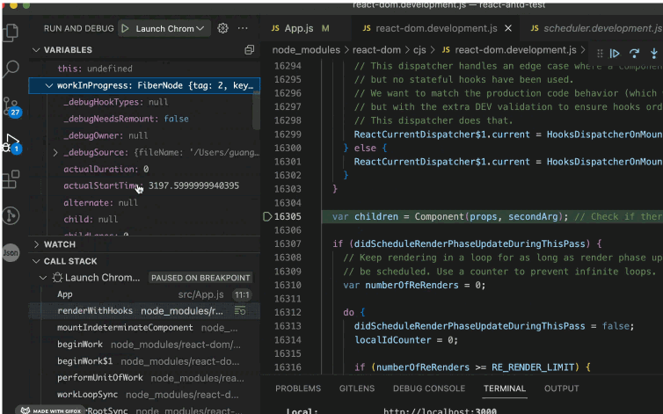Viewport: 663px width, 414px height.
Task: Click Step Over in the debug toolbar
Action: (x=634, y=54)
